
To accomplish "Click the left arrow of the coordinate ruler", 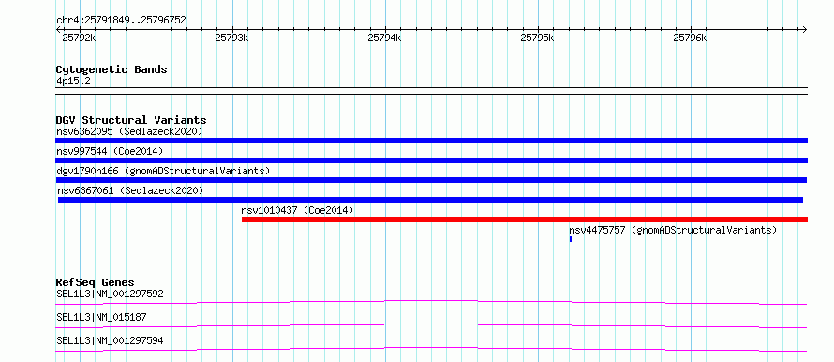I will click(x=58, y=30).
